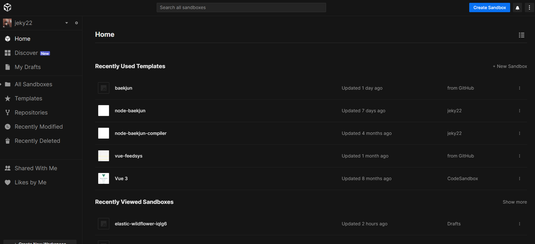The image size is (535, 244).
Task: Expand the jeky22 workspace dropdown arrow
Action: point(67,23)
